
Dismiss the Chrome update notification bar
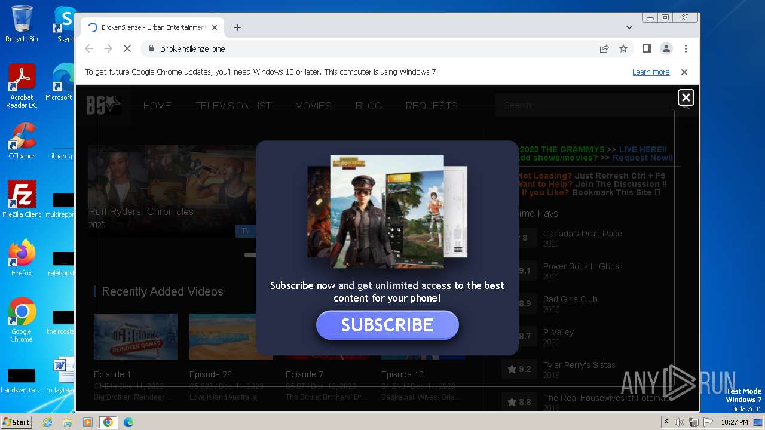coord(684,72)
